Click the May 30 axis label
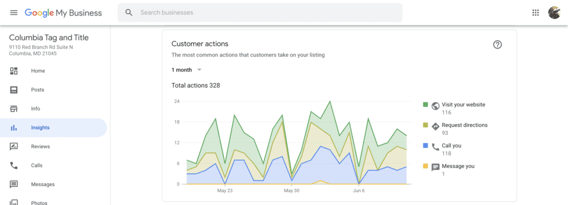 292,191
